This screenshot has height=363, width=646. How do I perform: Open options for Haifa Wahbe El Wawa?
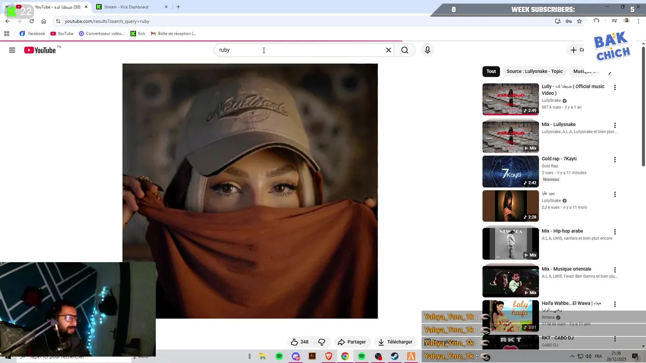coord(615,304)
